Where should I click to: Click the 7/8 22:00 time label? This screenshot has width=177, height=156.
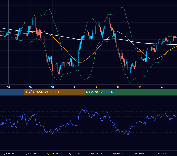(96, 153)
